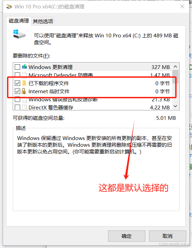The width and height of the screenshot is (192, 248).
Task: Click the 确定 button
Action: pos(127,236)
